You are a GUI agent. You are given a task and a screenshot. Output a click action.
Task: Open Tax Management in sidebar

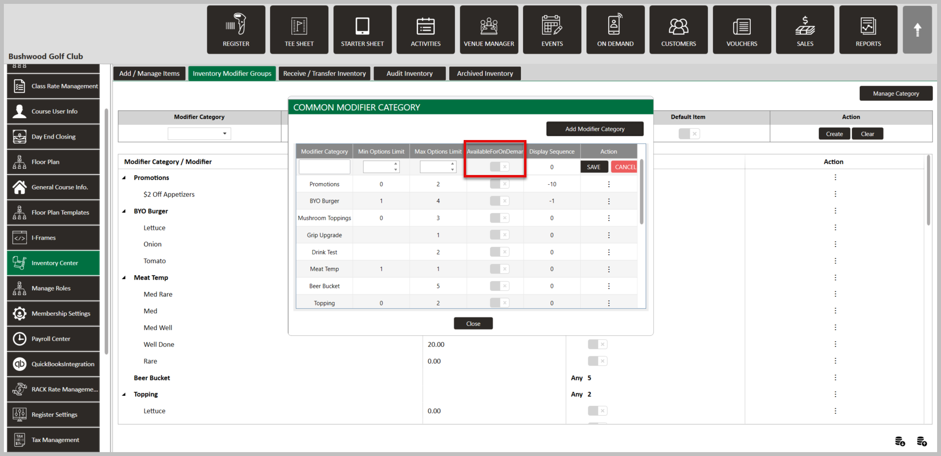(x=54, y=440)
